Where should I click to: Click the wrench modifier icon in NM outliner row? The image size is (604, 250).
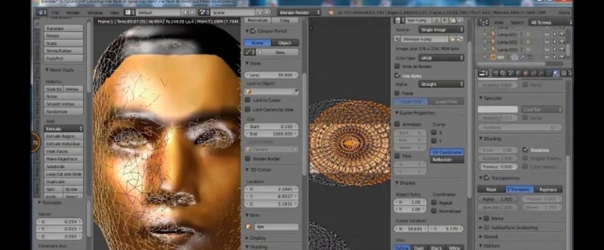[x=523, y=57]
